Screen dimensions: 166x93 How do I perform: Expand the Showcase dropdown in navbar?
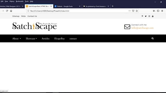click(31, 38)
